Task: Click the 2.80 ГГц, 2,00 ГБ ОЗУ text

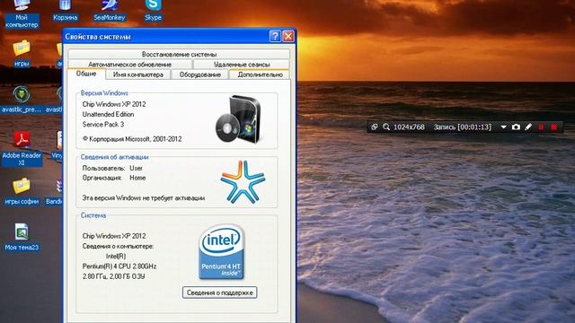Action: 114,276
